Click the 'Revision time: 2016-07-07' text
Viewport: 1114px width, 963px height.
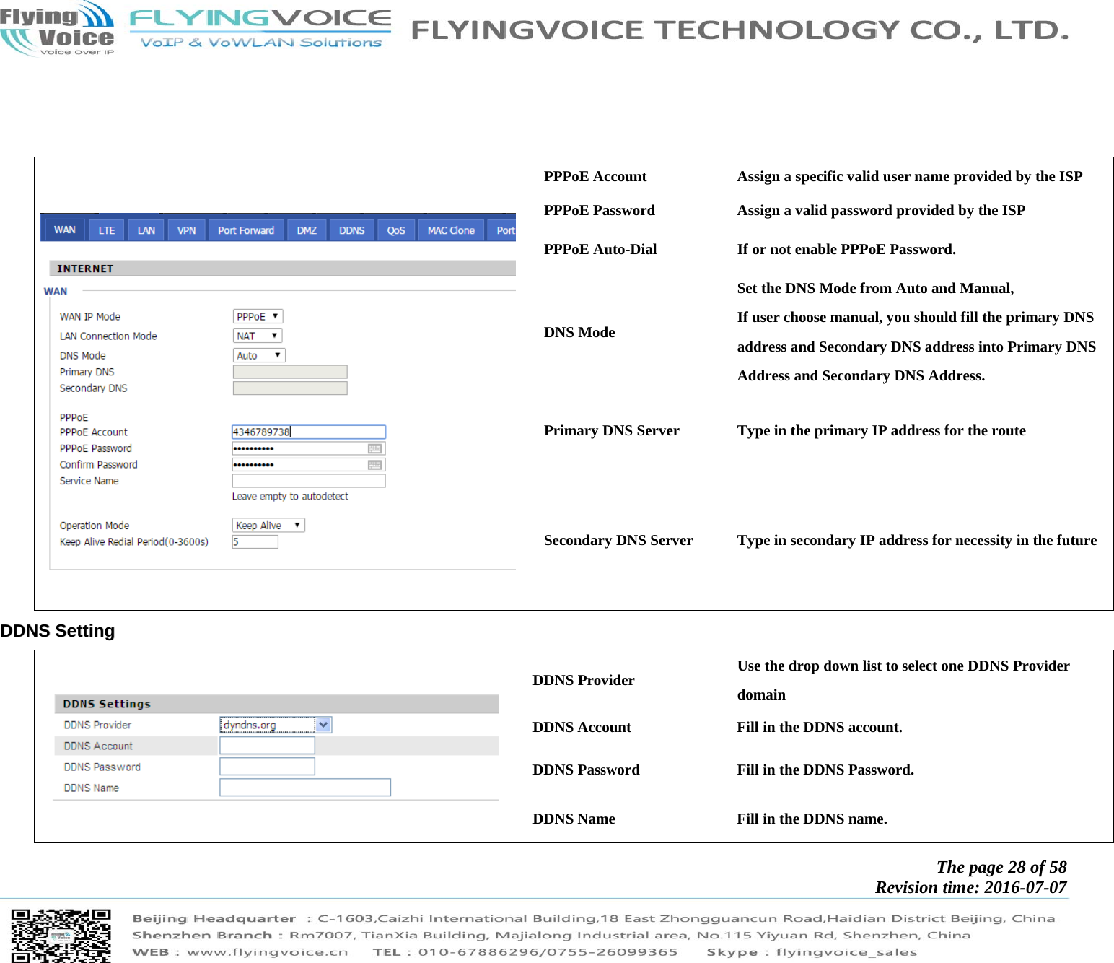coord(971,887)
